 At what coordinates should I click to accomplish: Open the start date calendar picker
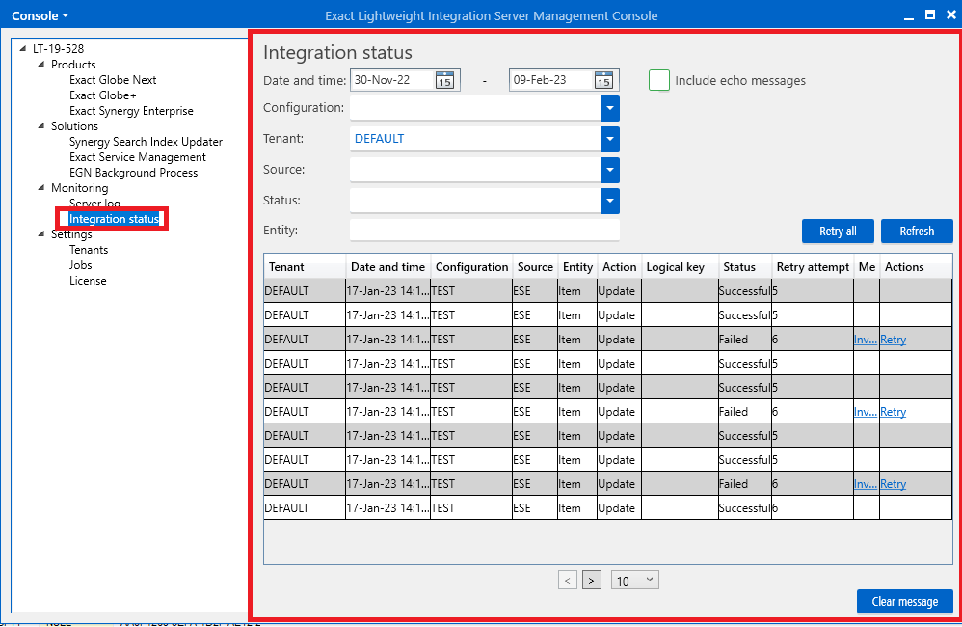point(444,80)
